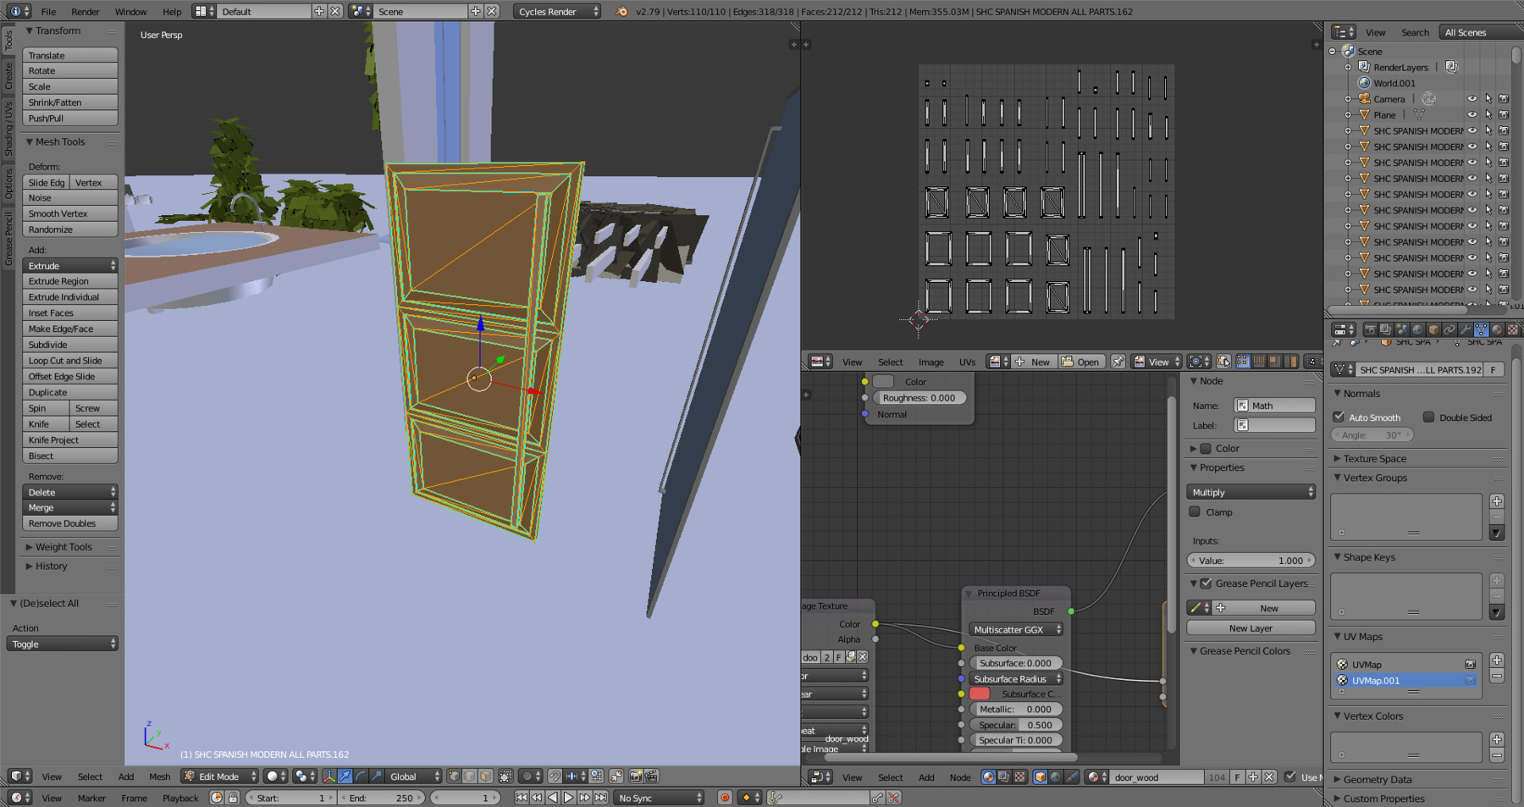Click add UV map plus icon

[x=1497, y=661]
